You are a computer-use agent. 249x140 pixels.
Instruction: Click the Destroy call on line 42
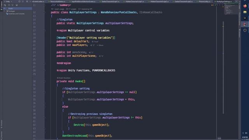[x=79, y=125]
